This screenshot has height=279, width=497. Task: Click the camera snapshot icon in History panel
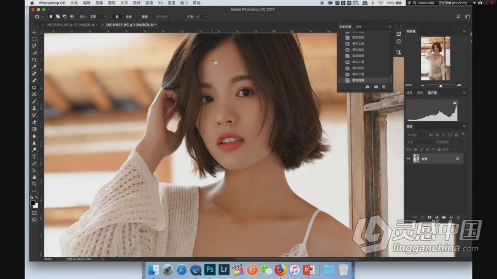pyautogui.click(x=376, y=87)
